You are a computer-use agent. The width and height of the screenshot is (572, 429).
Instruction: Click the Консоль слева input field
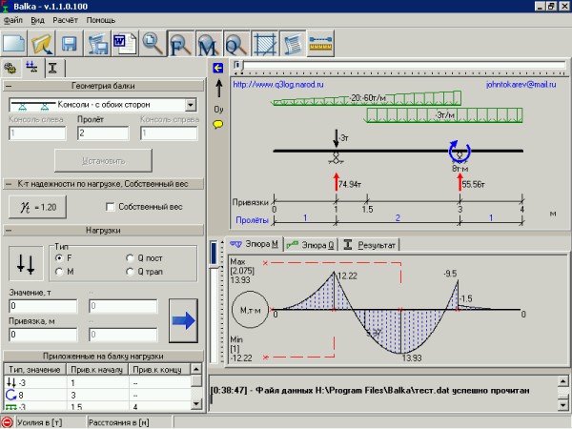coord(37,133)
